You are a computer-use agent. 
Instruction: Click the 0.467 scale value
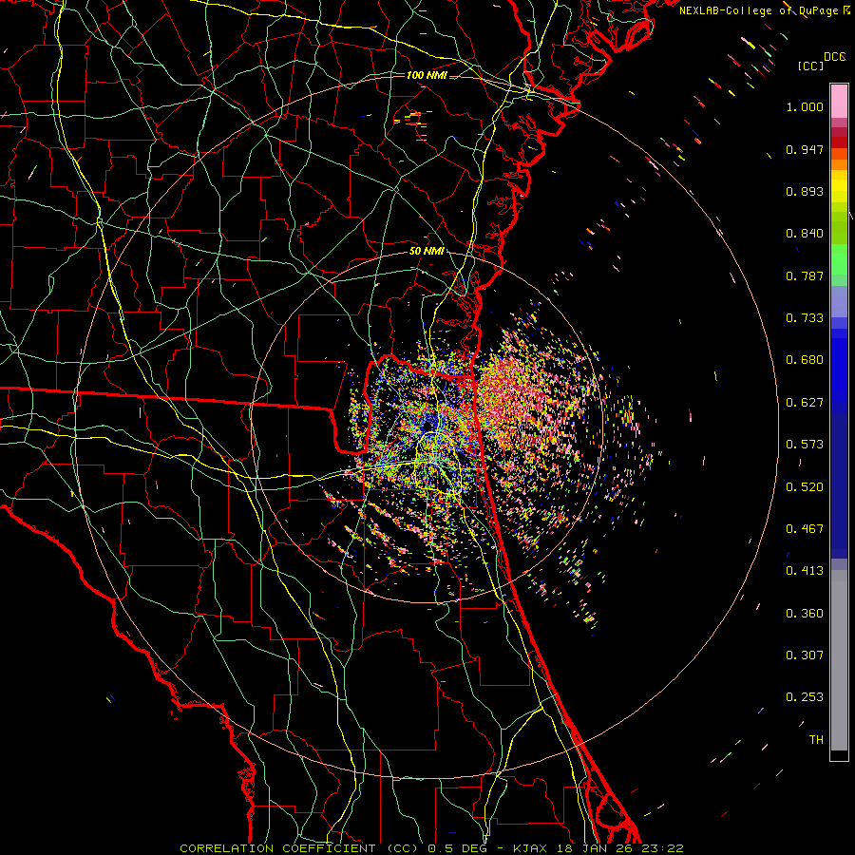click(805, 529)
